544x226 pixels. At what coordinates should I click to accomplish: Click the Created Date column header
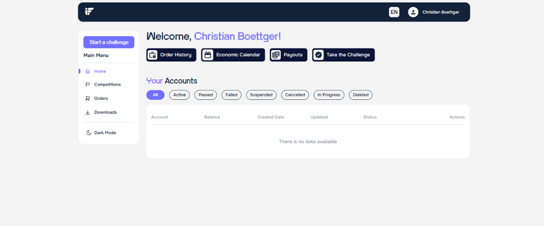coord(271,117)
